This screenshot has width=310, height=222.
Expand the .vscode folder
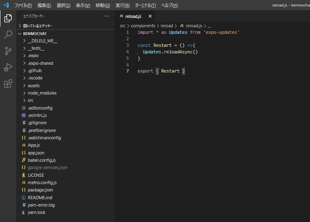24,78
